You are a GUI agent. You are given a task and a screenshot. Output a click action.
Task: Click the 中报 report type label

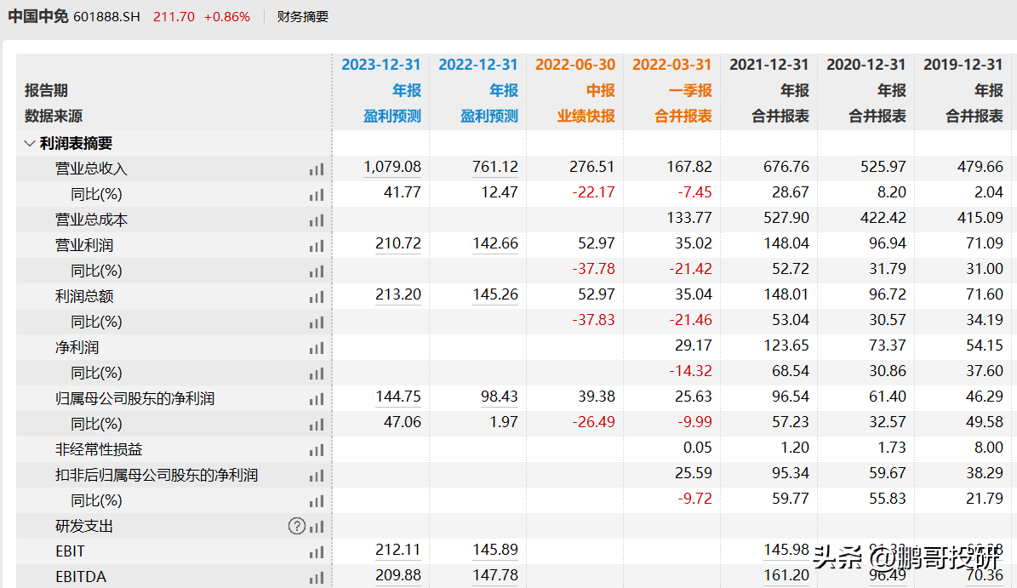(601, 91)
